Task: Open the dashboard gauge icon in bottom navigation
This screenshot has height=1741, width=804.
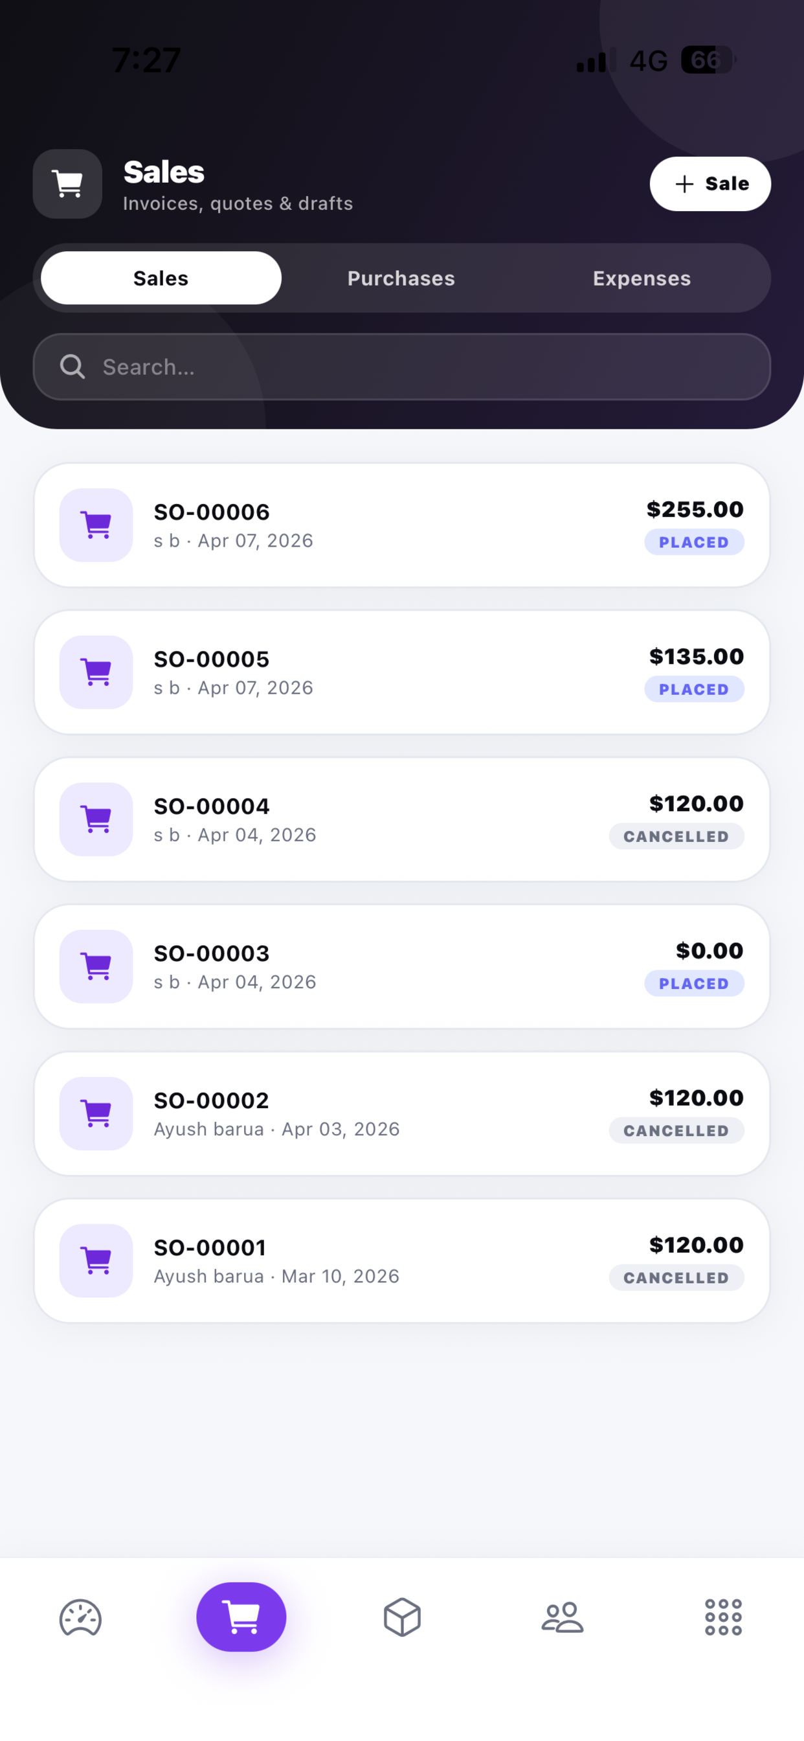Action: pos(80,1617)
